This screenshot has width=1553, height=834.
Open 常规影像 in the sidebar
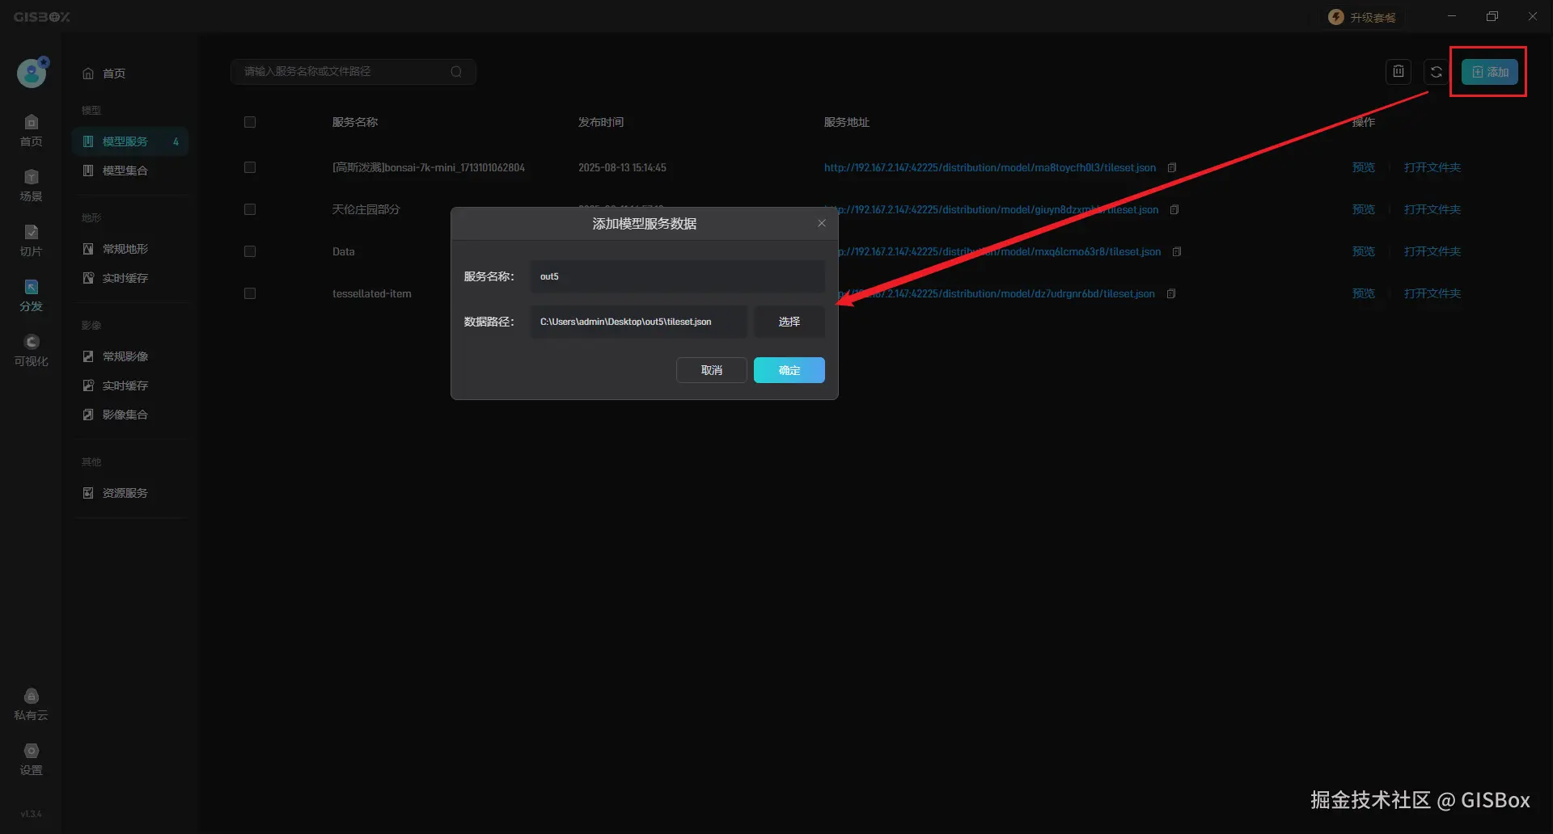pos(129,356)
